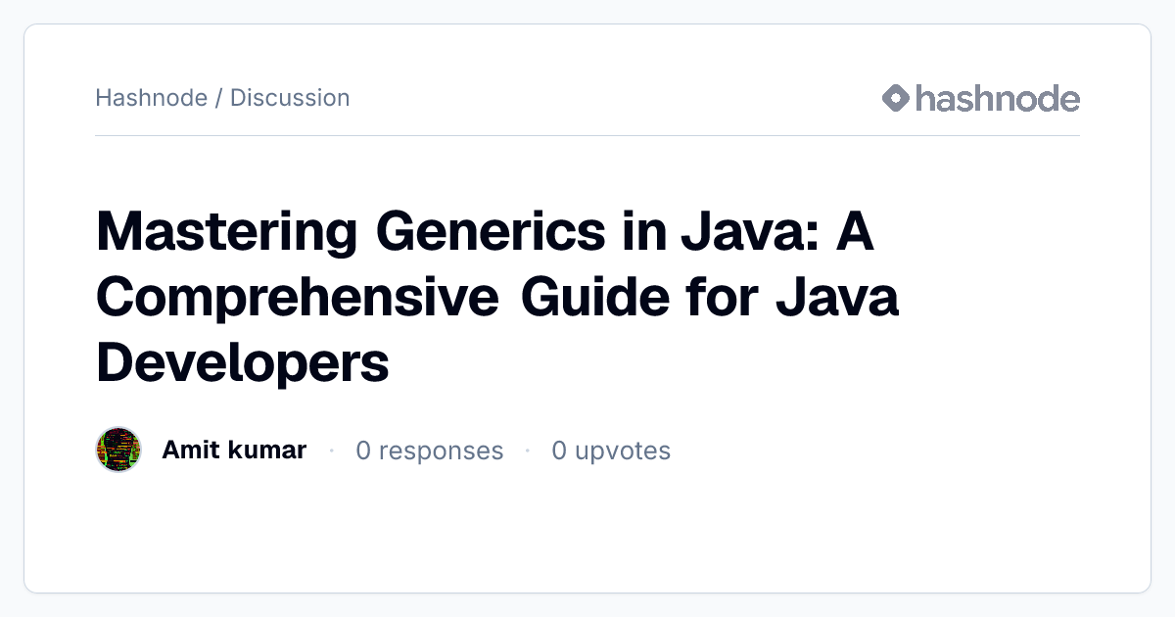Viewport: 1175px width, 617px height.
Task: View the 0 responses count
Action: tap(430, 451)
